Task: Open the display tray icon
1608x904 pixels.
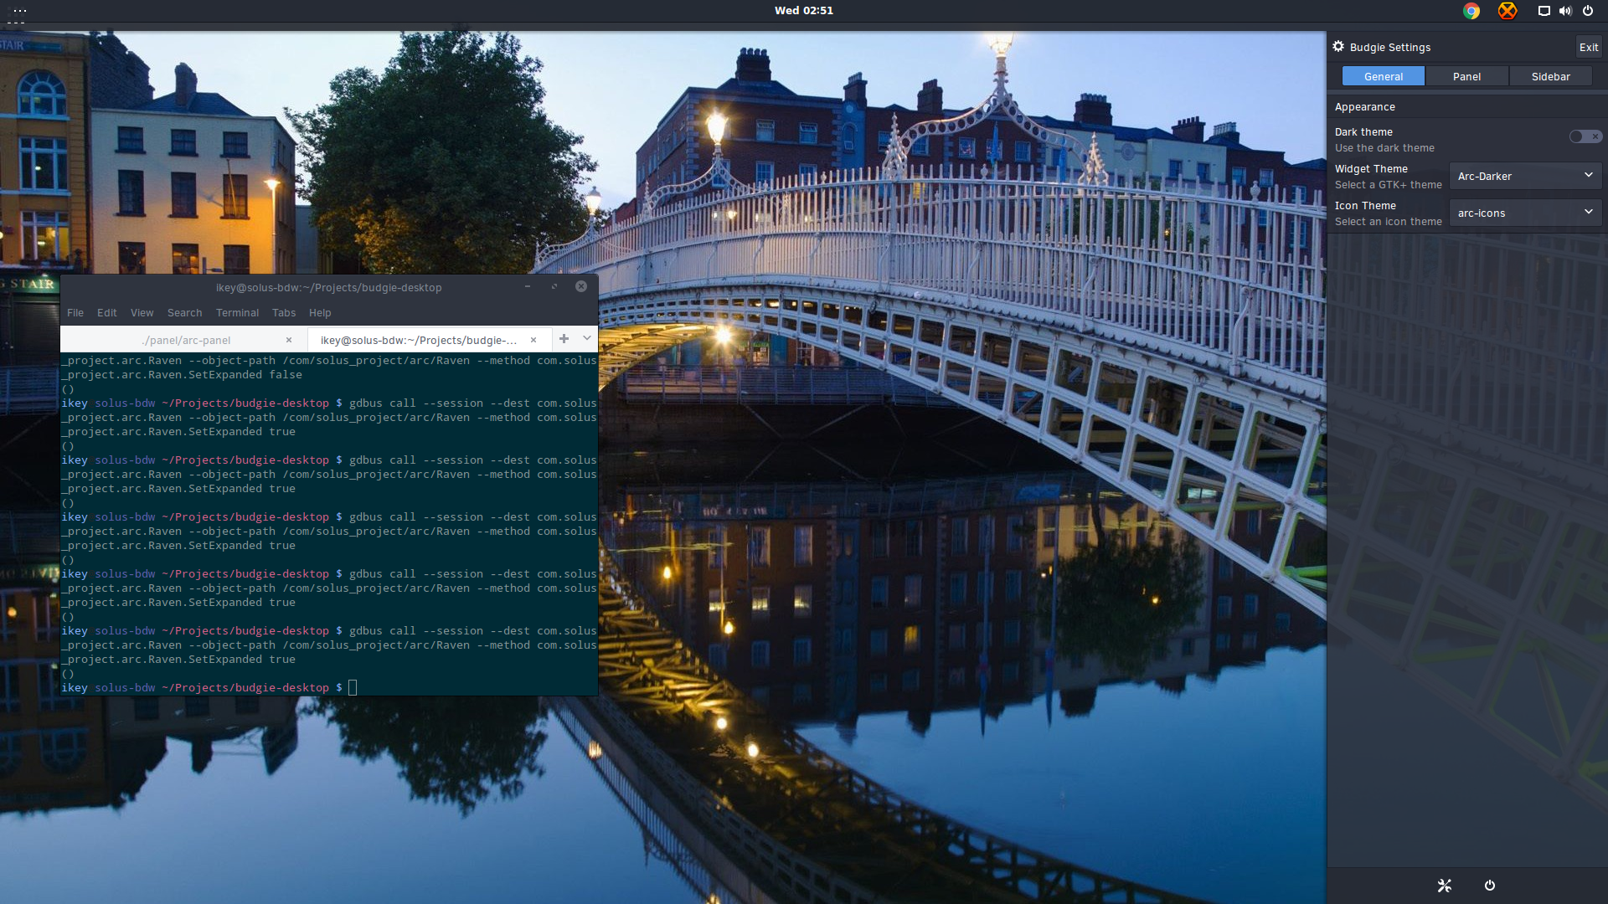Action: pos(1544,11)
